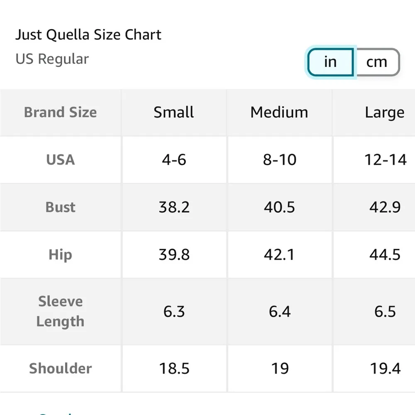Click the Small USA size 4-6 cell
The width and height of the screenshot is (415, 415).
point(174,160)
